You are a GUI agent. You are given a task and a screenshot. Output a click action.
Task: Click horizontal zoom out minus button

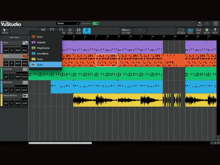click(212, 143)
